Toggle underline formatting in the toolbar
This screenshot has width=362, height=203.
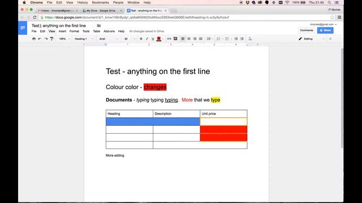(153, 39)
